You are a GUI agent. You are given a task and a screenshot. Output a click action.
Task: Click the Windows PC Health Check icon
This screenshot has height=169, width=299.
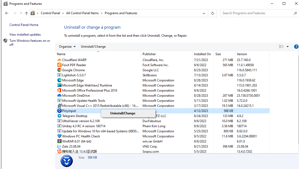[x=59, y=136]
